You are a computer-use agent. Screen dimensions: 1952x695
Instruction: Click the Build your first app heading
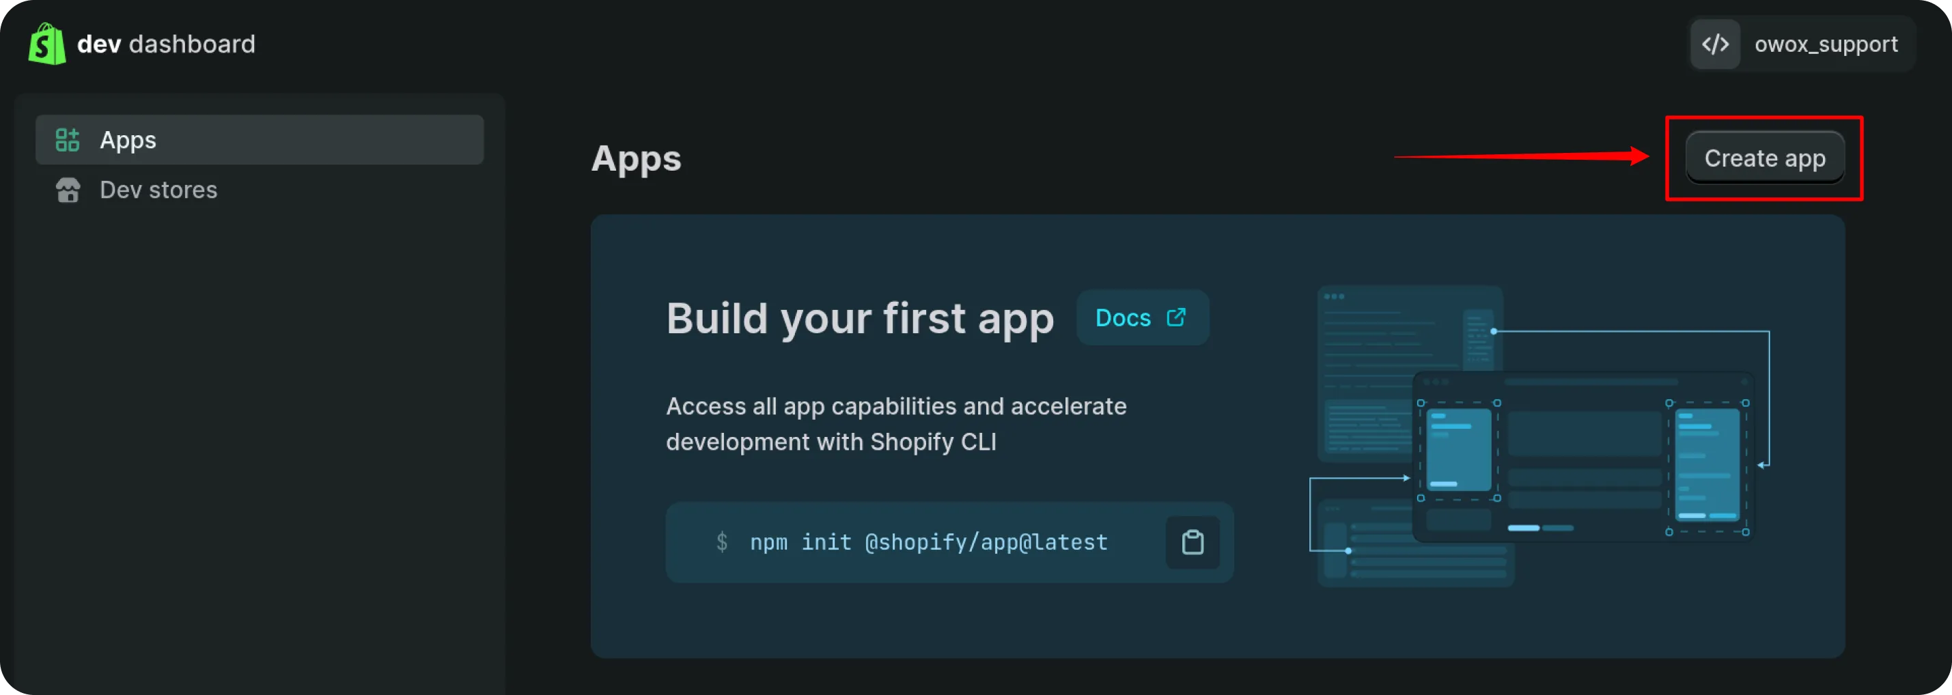(860, 318)
